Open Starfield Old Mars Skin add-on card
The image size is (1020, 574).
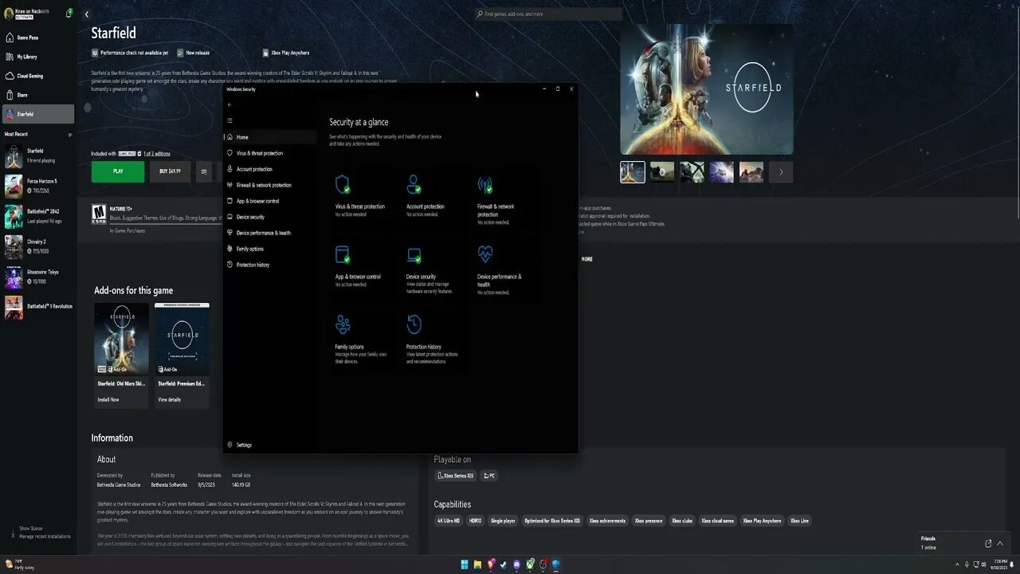(x=121, y=355)
